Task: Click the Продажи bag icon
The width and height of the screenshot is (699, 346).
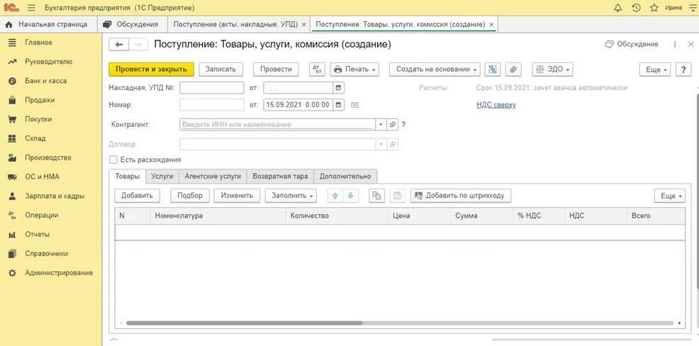Action: tap(12, 100)
